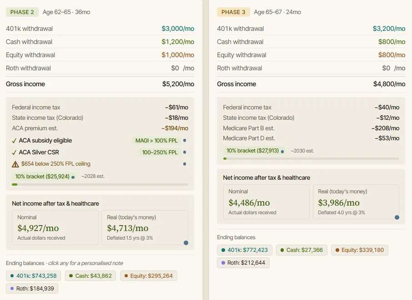Edit Phase 3 Cash withdrawal $800/mo value
This screenshot has height=300, width=412.
click(392, 42)
